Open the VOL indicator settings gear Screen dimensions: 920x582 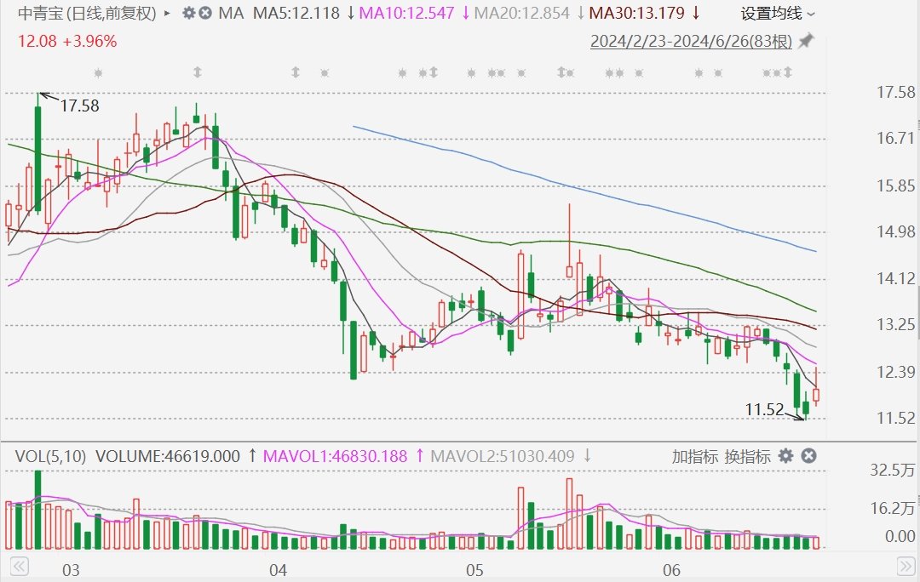pyautogui.click(x=785, y=456)
